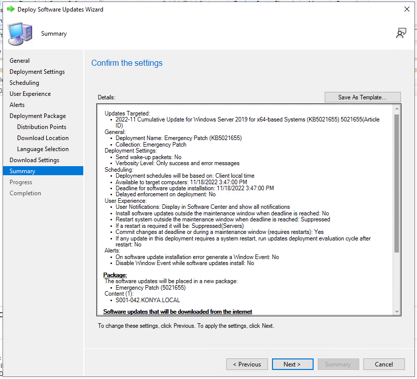Click 'If a restart is required' line
The width and height of the screenshot is (417, 379).
pyautogui.click(x=180, y=226)
